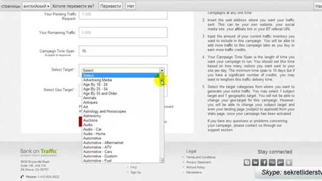The width and height of the screenshot is (322, 181).
Task: Click the Campaign Time Span field
Action: coord(123,51)
